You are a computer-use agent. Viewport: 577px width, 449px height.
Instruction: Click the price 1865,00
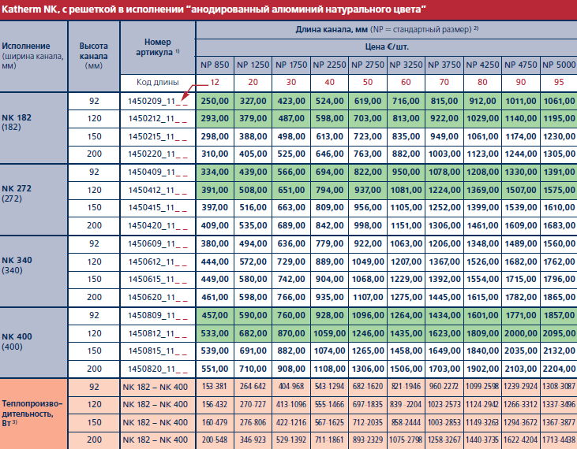pos(559,298)
